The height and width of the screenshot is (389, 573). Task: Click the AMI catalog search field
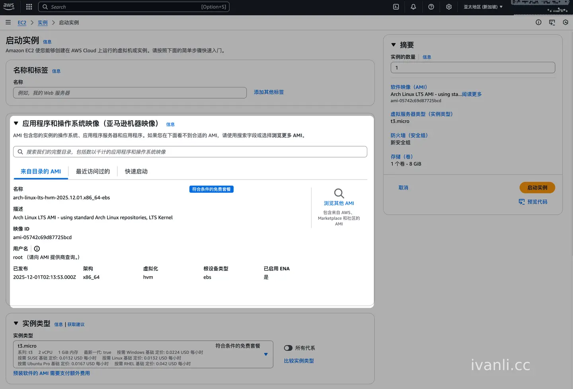pos(190,152)
